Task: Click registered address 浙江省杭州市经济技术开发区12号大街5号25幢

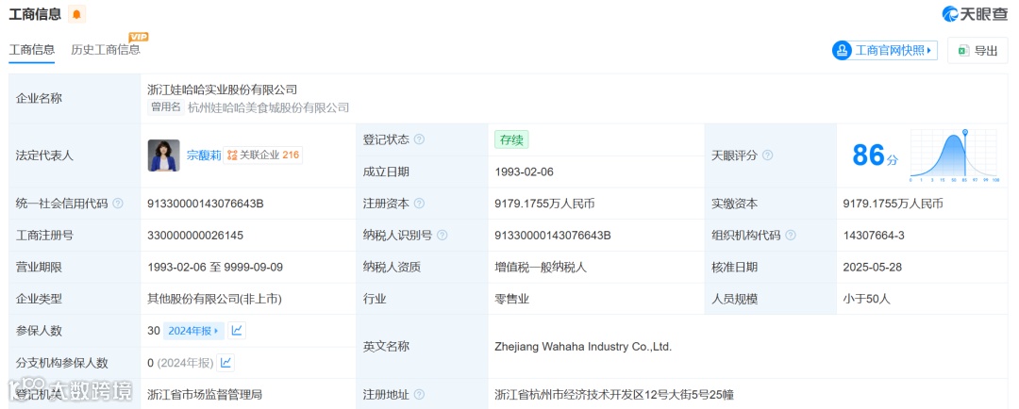Action: click(614, 394)
